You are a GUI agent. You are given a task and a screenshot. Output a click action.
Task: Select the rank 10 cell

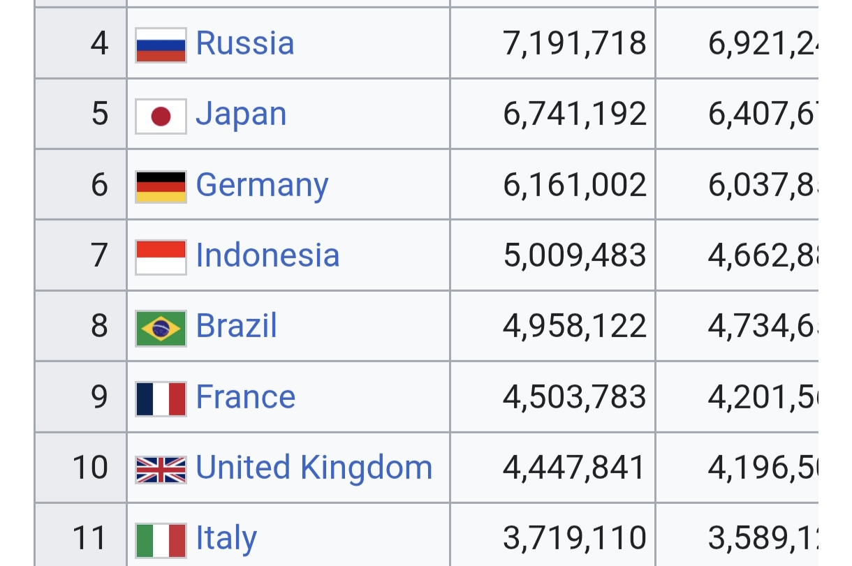tap(81, 468)
